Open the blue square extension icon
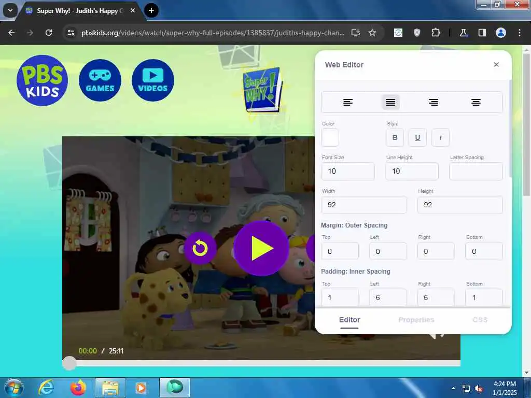This screenshot has width=531, height=398. [x=398, y=33]
